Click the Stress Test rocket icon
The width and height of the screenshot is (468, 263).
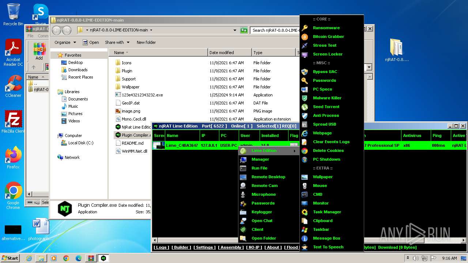(x=305, y=45)
